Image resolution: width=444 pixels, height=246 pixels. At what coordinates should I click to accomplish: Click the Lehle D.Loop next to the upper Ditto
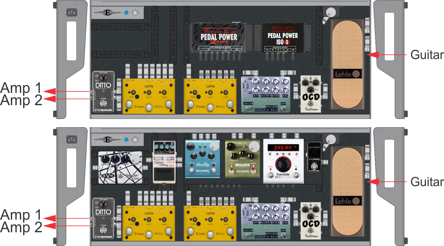[149, 96]
